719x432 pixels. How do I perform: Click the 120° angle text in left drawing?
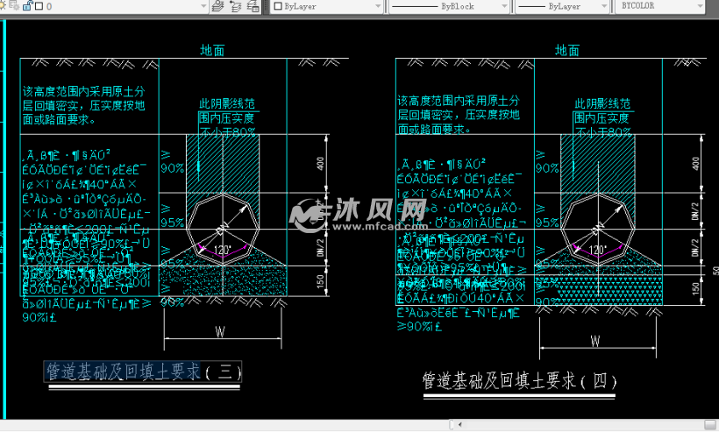[221, 250]
